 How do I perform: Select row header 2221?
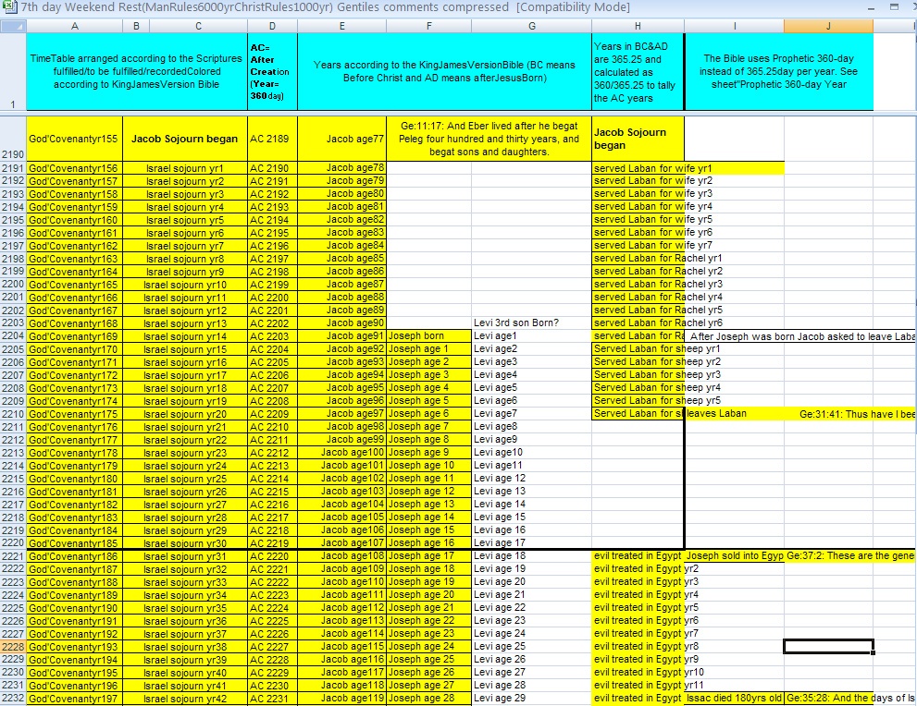13,556
